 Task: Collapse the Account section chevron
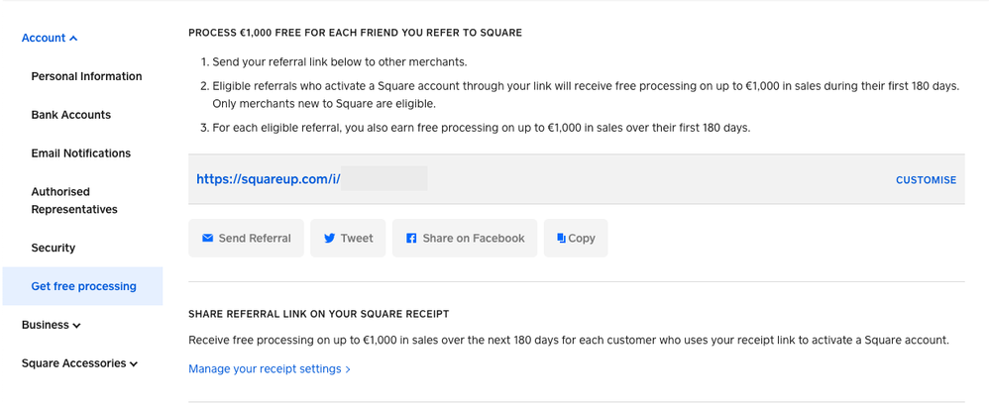click(73, 39)
